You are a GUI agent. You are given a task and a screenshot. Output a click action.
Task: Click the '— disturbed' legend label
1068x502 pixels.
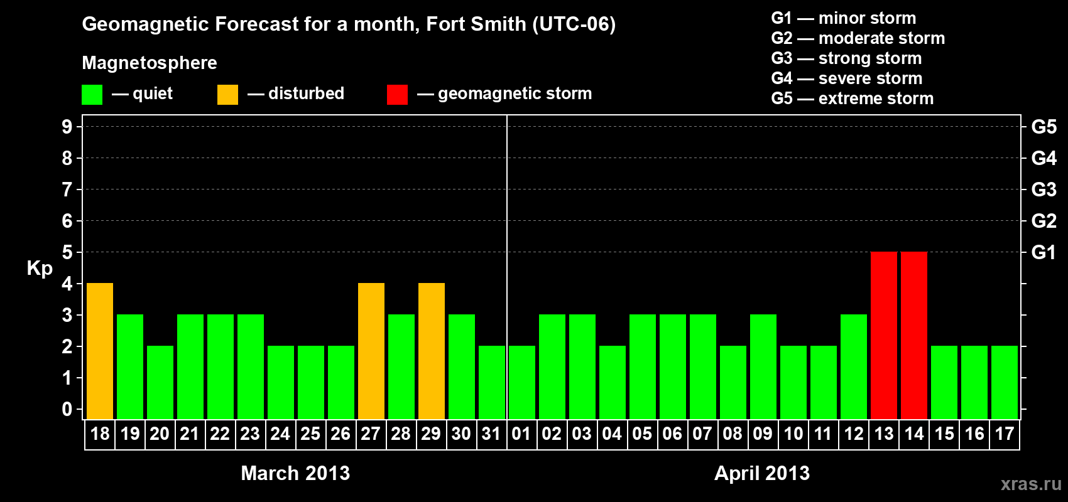click(x=296, y=93)
